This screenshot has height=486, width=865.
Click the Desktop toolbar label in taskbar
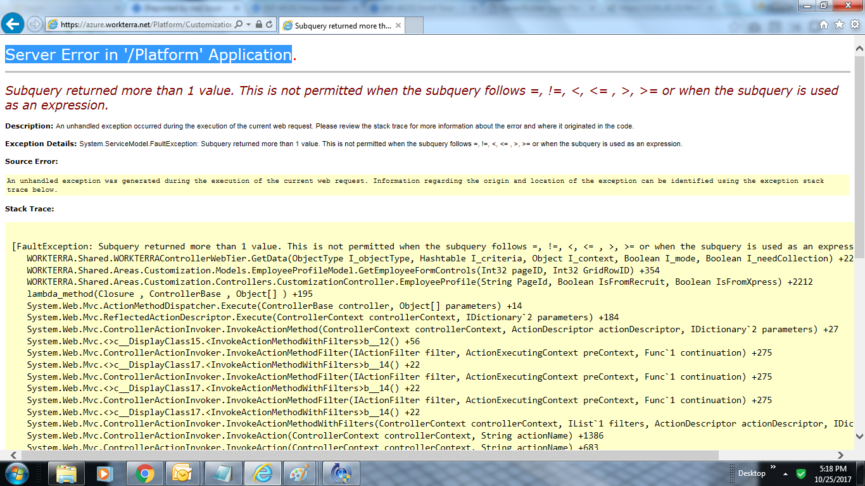(x=752, y=473)
